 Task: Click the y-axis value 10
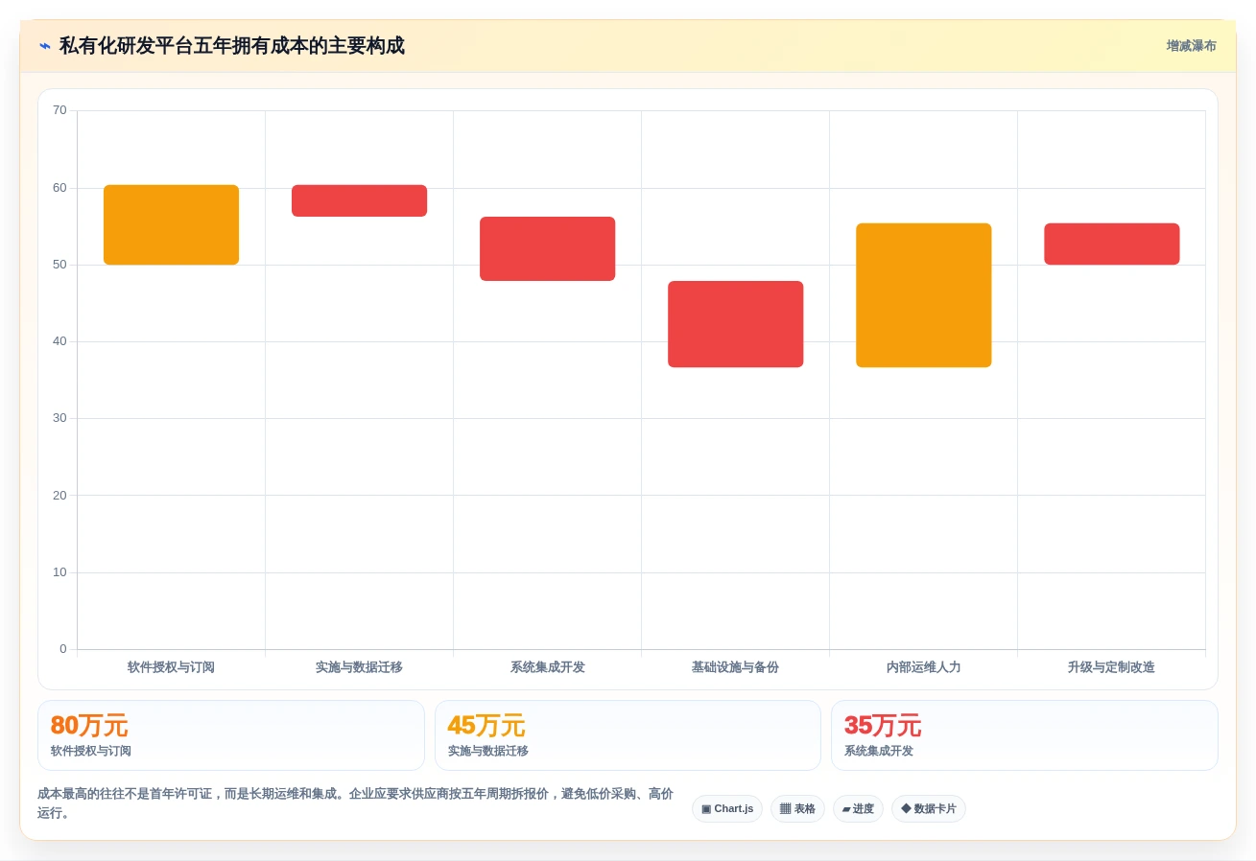59,572
